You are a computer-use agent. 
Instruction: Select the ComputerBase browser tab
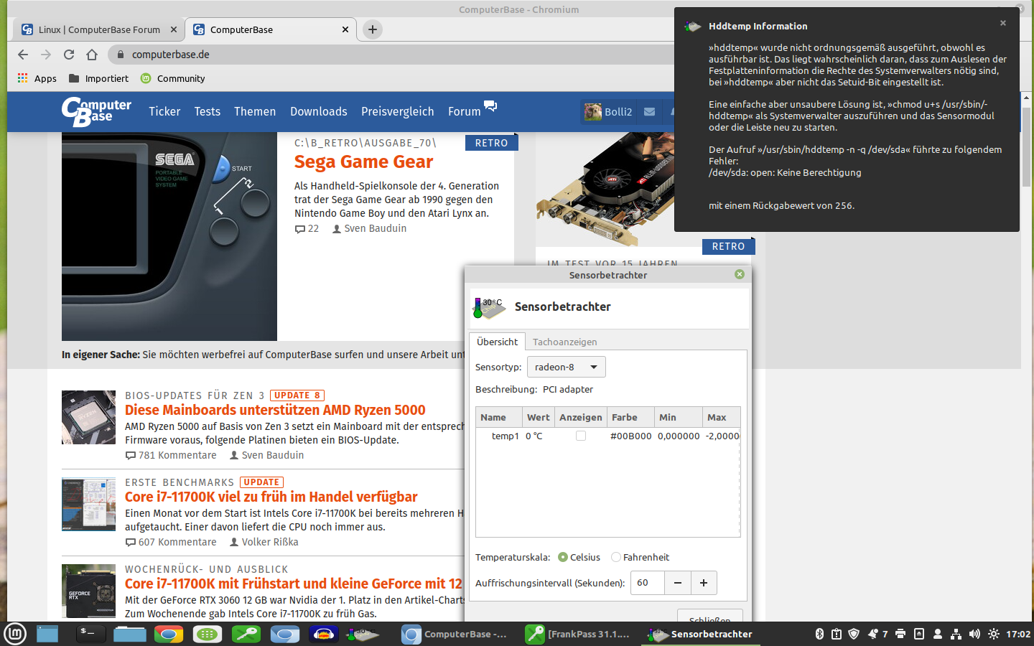(x=271, y=29)
